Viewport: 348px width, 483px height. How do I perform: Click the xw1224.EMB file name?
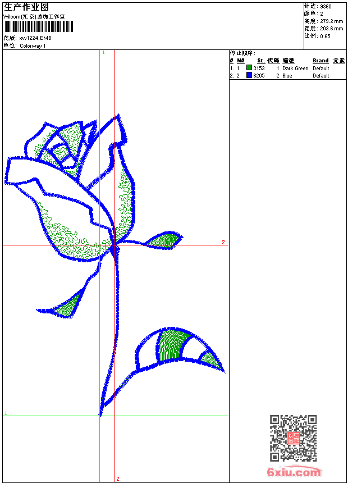pos(35,38)
